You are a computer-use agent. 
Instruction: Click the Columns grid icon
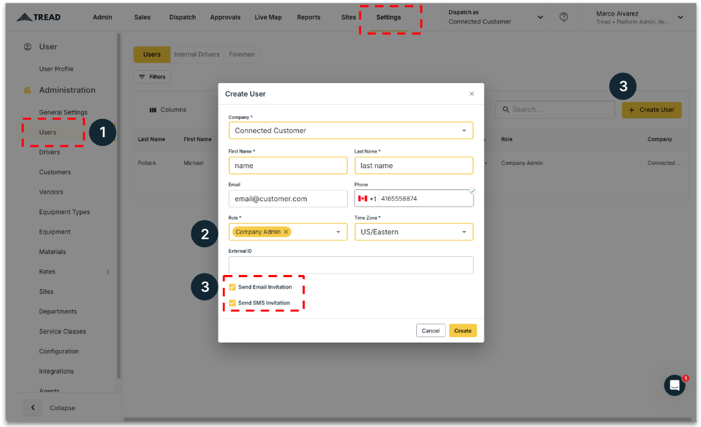pos(153,109)
